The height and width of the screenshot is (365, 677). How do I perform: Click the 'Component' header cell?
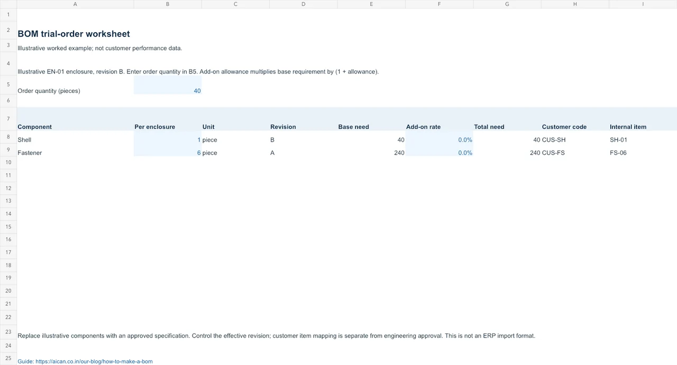[75, 119]
